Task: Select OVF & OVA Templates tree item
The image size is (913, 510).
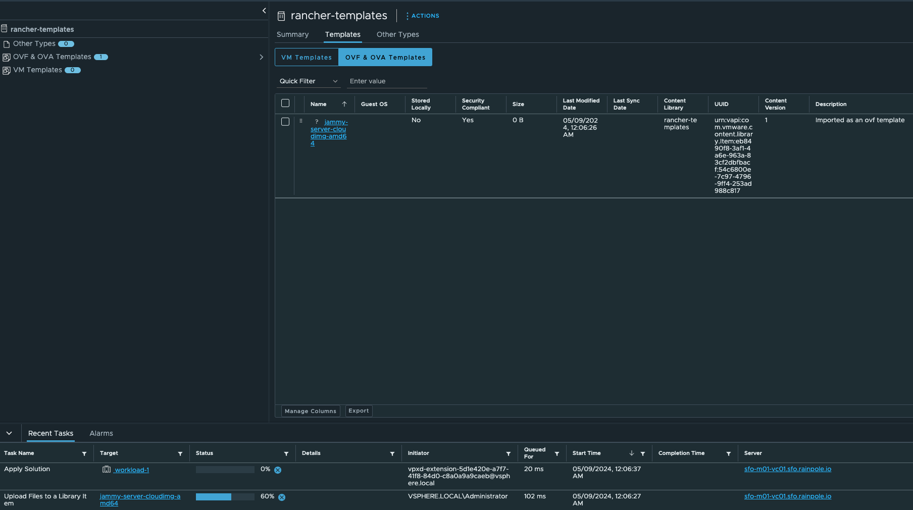Action: point(52,57)
